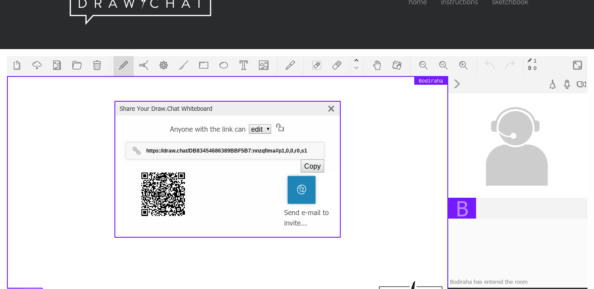Click the 'Share Your Draw.Chat Whiteboard' title
Image resolution: width=594 pixels, height=289 pixels.
166,109
